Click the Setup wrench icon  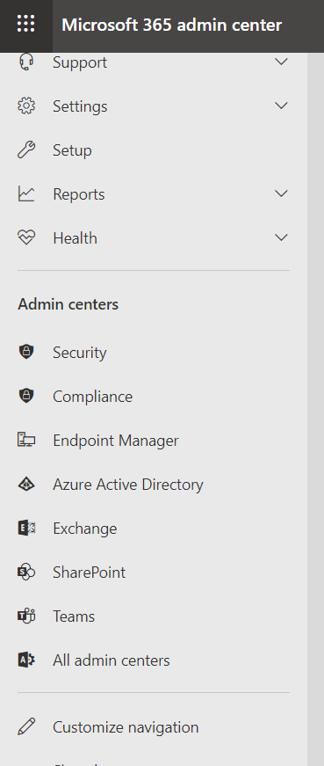coord(26,150)
